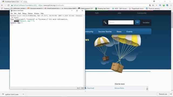Image resolution: width=173 pixels, height=97 pixels.
Task: Open the Edit menu in IDLE
Action: click(15, 13)
